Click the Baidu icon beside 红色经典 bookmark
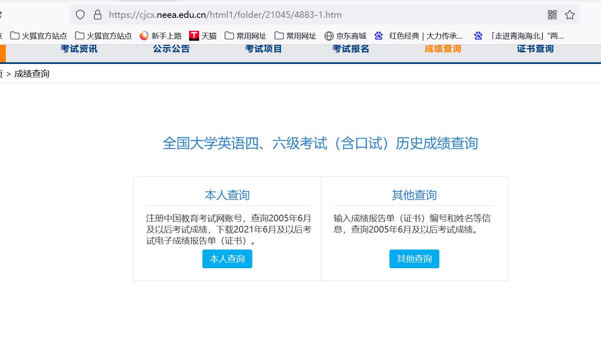This screenshot has height=355, width=601. pos(379,35)
